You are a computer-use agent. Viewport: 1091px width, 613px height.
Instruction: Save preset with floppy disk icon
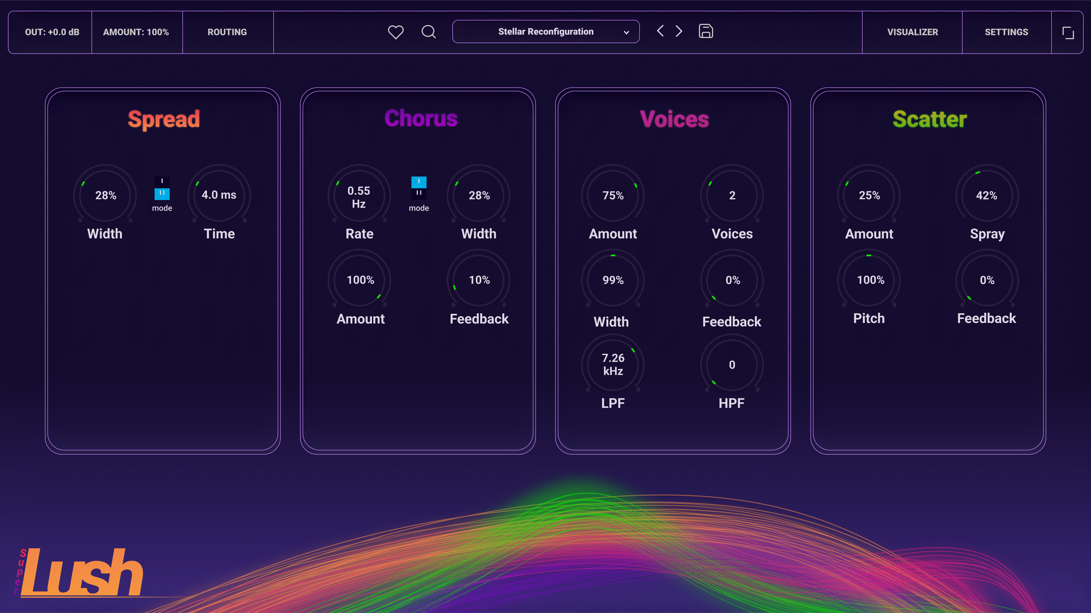(705, 31)
